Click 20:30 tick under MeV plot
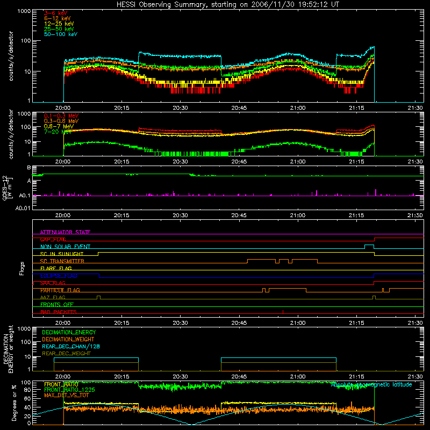 pos(180,162)
